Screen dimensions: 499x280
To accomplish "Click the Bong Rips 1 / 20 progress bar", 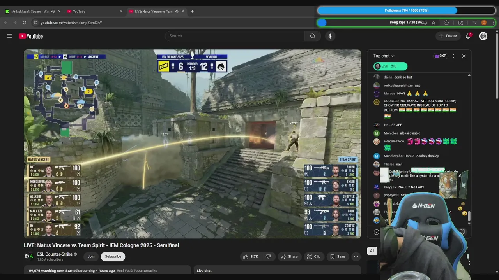I will tap(406, 23).
